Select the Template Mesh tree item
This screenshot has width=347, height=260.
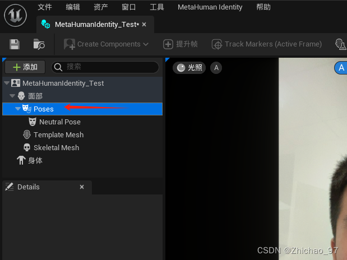coord(82,134)
